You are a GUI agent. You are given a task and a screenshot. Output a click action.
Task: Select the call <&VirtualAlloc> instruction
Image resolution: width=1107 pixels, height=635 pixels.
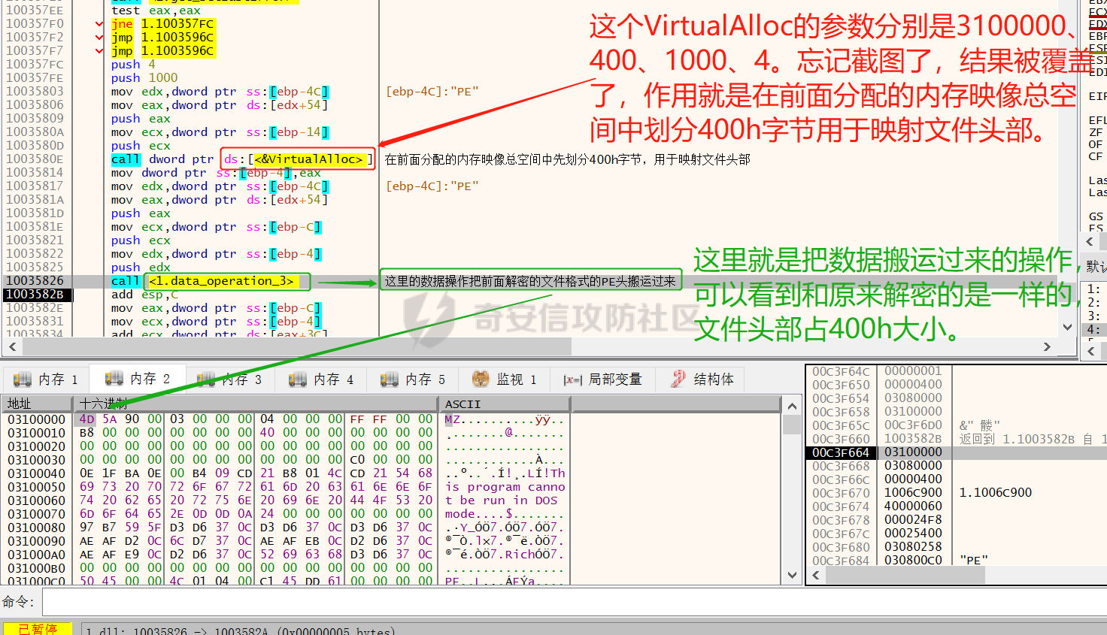pos(241,159)
